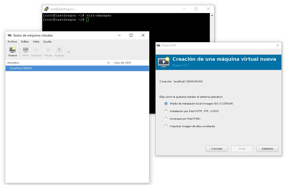Image resolution: width=285 pixels, height=185 pixels.
Task: Click the Nombre column sort chevron
Action: click(x=109, y=63)
